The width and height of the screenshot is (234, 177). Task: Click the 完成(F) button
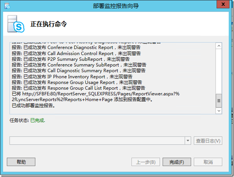[x=177, y=162]
